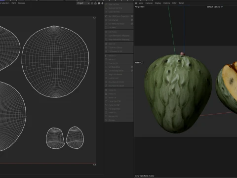Start Interactive Mapping
Image resolution: width=237 pixels, height=178 pixels.
pos(119,36)
